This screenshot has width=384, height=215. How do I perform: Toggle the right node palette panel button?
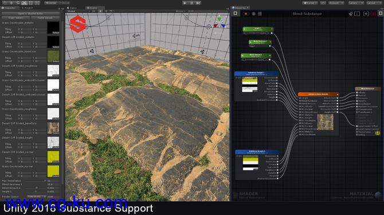coord(381,14)
